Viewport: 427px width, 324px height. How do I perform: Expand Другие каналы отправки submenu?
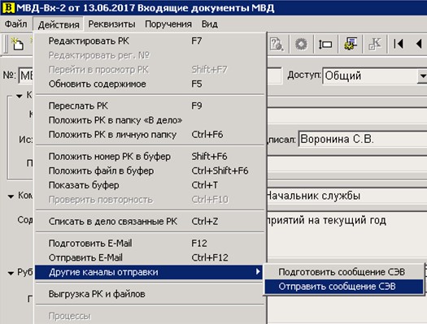[149, 272]
